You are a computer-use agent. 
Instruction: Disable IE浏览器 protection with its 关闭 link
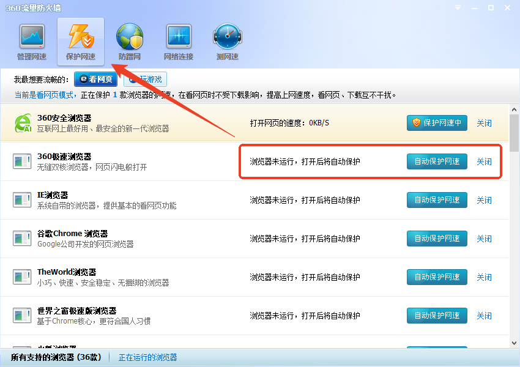tap(484, 200)
